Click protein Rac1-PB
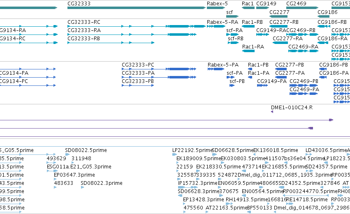 (x=258, y=64)
